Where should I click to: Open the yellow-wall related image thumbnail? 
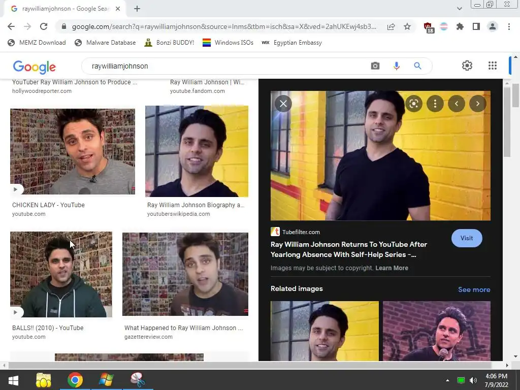(324, 331)
